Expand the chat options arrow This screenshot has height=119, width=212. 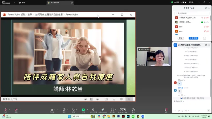[68, 110]
